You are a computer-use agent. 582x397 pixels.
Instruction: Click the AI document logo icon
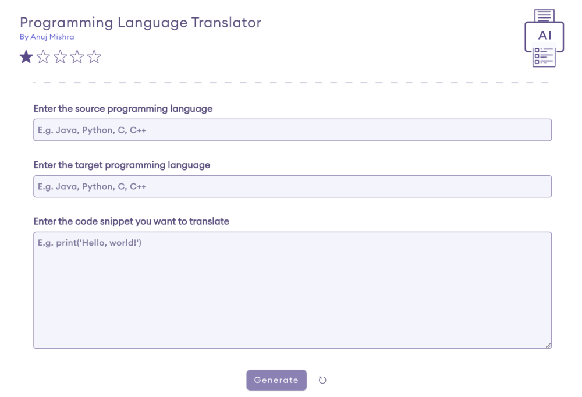544,35
